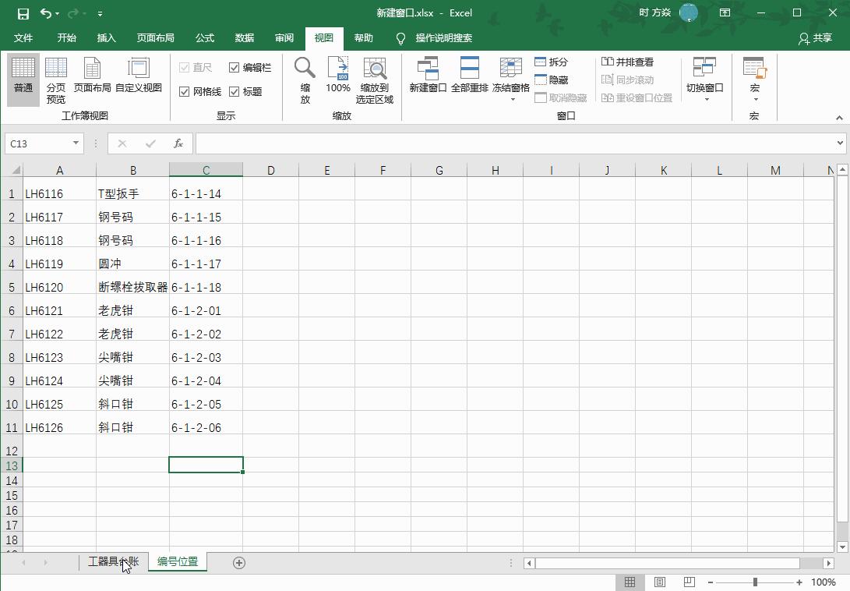Viewport: 850px width, 591px height.
Task: Open 页面布局 view
Action: (93, 78)
